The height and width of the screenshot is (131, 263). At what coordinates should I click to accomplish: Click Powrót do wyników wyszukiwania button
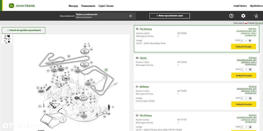point(24,30)
